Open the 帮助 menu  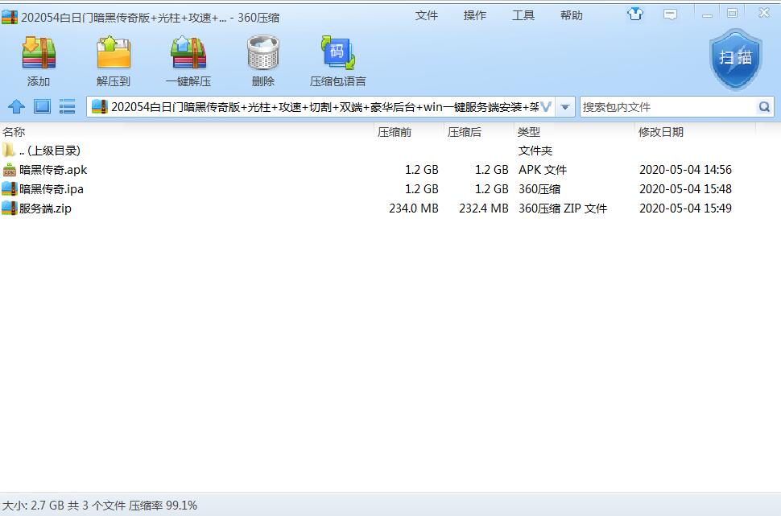[572, 15]
